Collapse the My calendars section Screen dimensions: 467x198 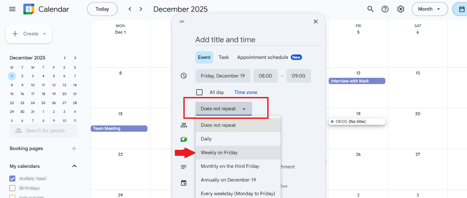[x=74, y=166]
